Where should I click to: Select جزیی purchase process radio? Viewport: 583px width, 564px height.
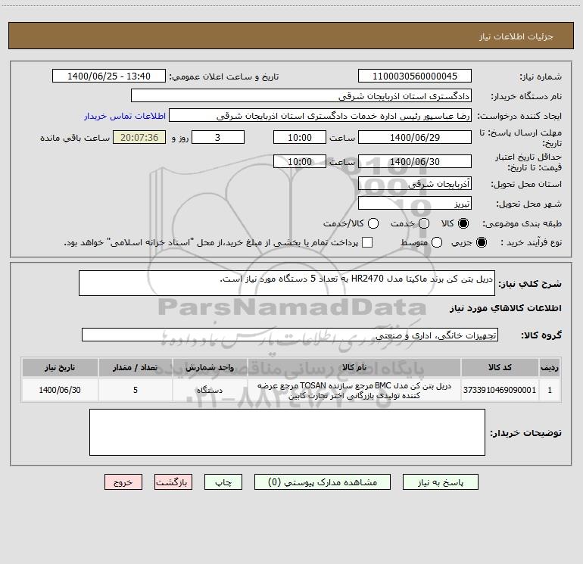pyautogui.click(x=481, y=242)
